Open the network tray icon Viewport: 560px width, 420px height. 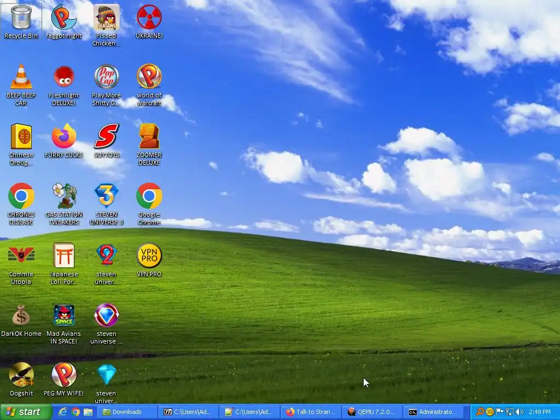(x=510, y=412)
